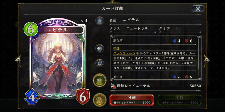The width and height of the screenshot is (225, 112).
Task: Click the 進化後 stats section
Action: (154, 77)
